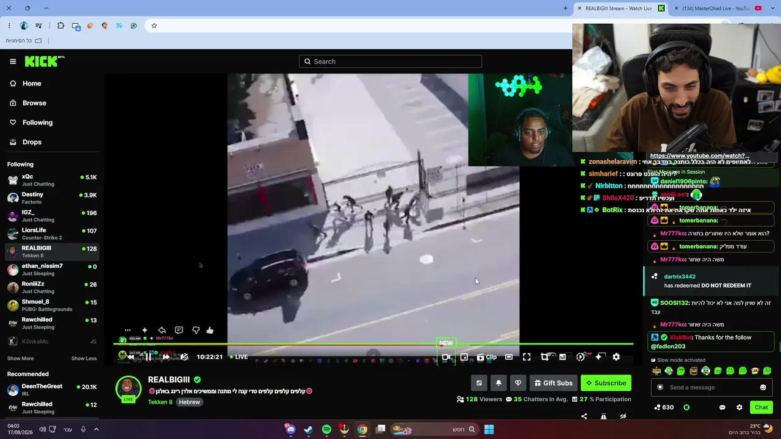
Task: Go to Home in the sidebar
Action: [26, 84]
